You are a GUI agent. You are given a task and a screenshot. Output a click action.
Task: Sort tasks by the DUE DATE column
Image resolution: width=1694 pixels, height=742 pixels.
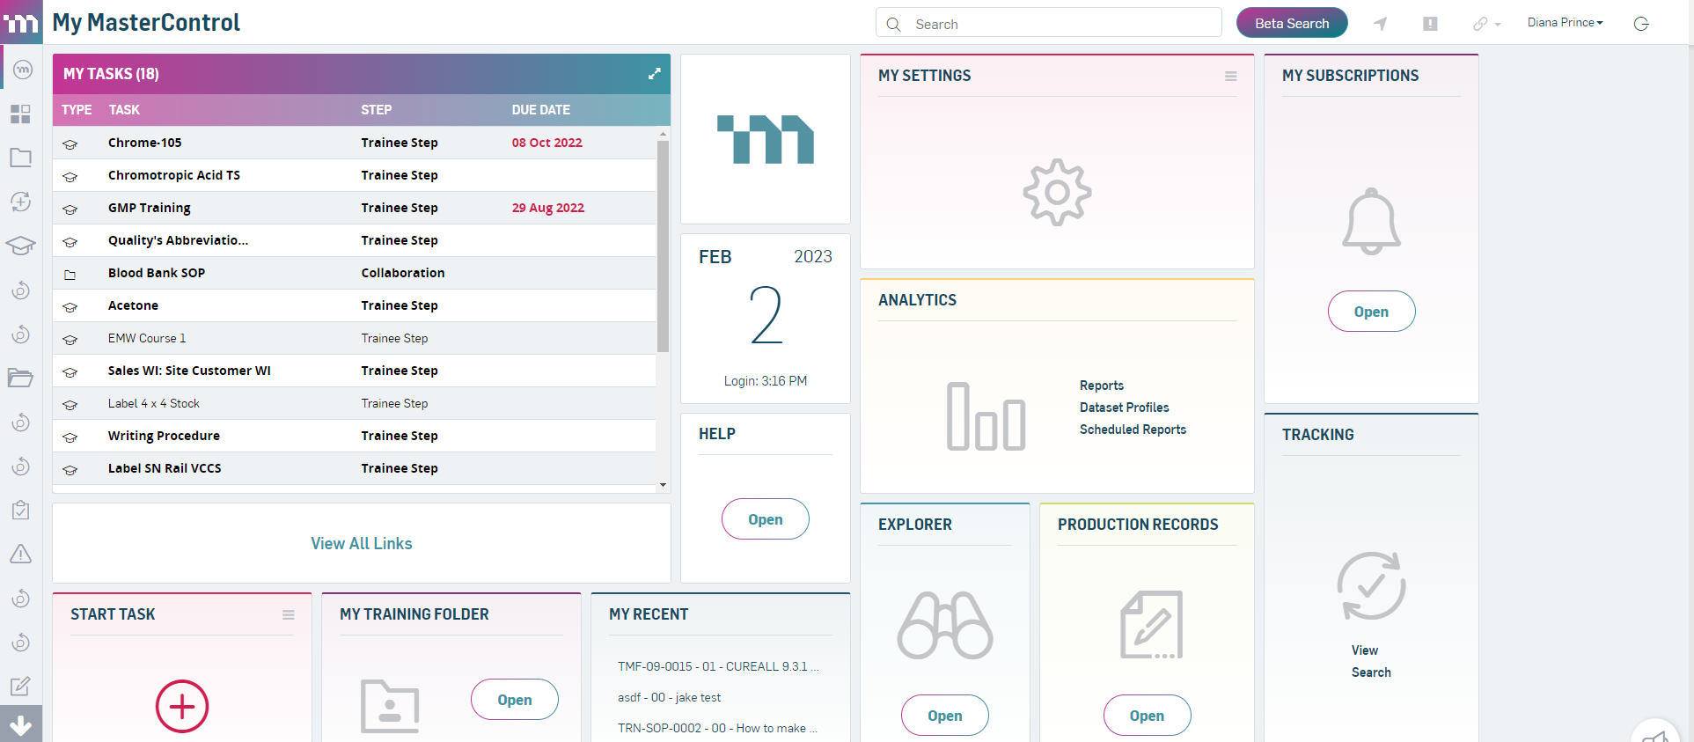(x=541, y=110)
